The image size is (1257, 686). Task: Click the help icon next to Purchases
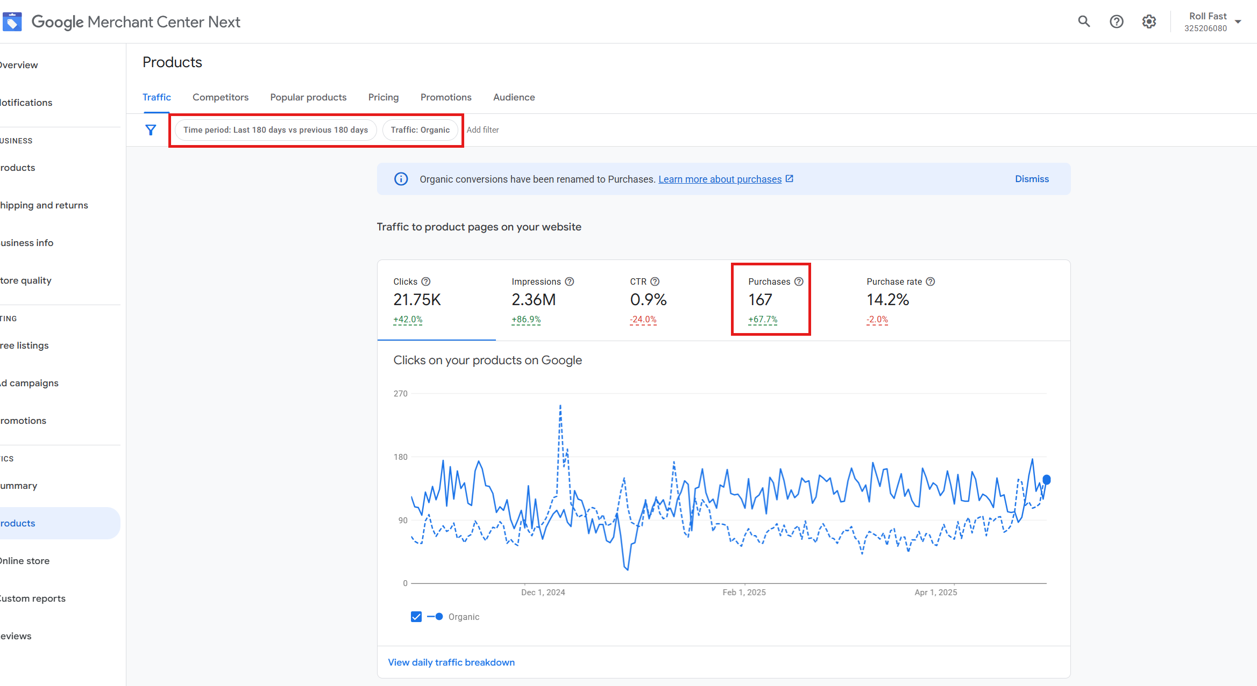799,281
